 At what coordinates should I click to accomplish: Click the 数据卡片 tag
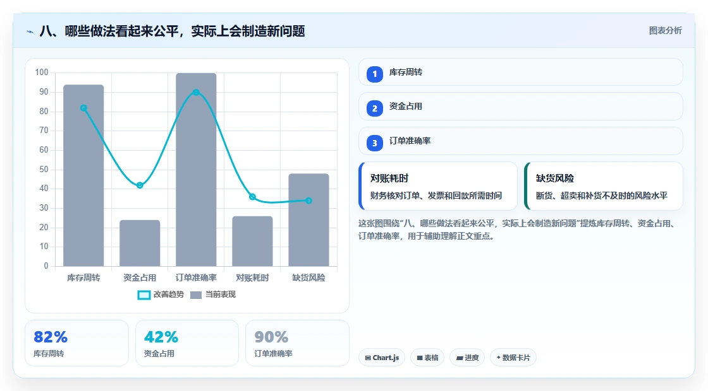(513, 358)
